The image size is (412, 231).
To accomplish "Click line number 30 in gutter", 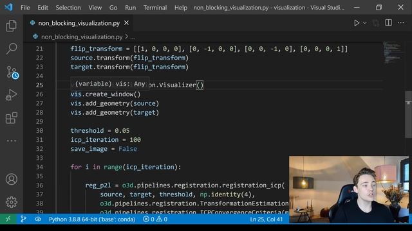I will pos(39,131).
